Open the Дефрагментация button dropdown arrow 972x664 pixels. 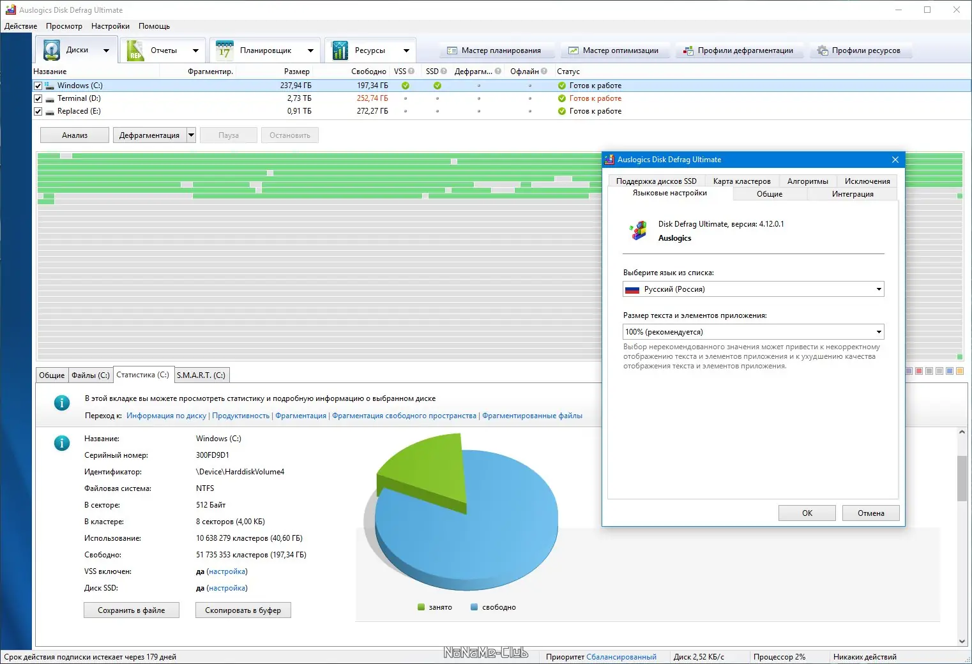(x=191, y=135)
